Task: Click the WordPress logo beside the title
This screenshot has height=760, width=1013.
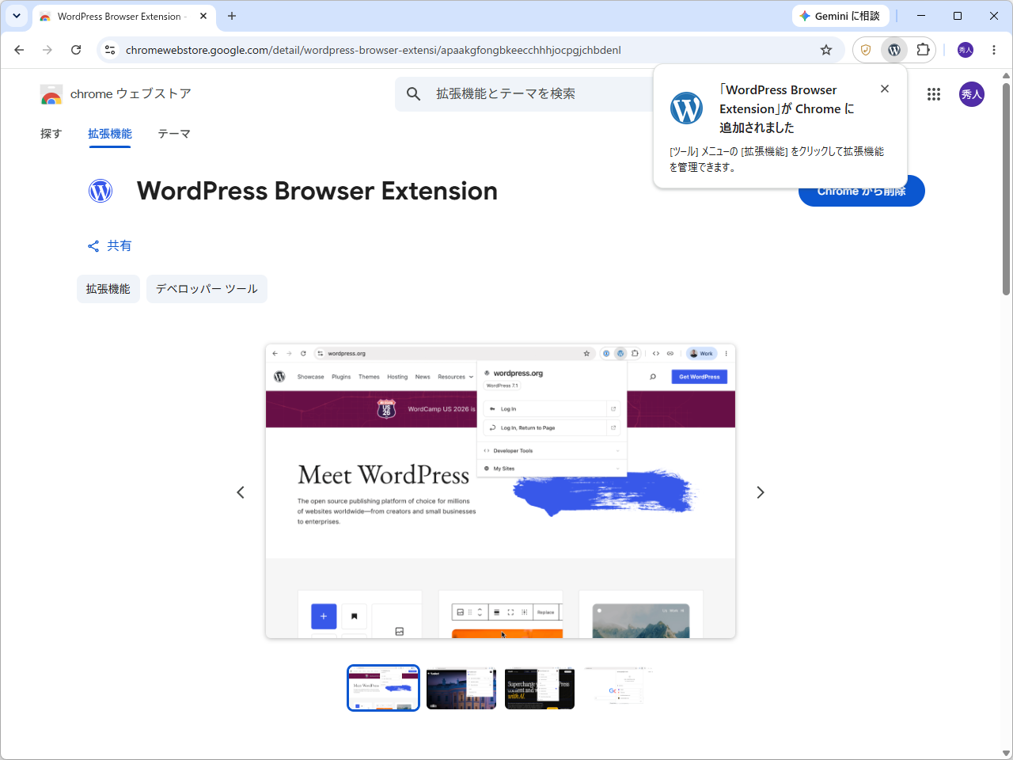Action: pos(101,191)
